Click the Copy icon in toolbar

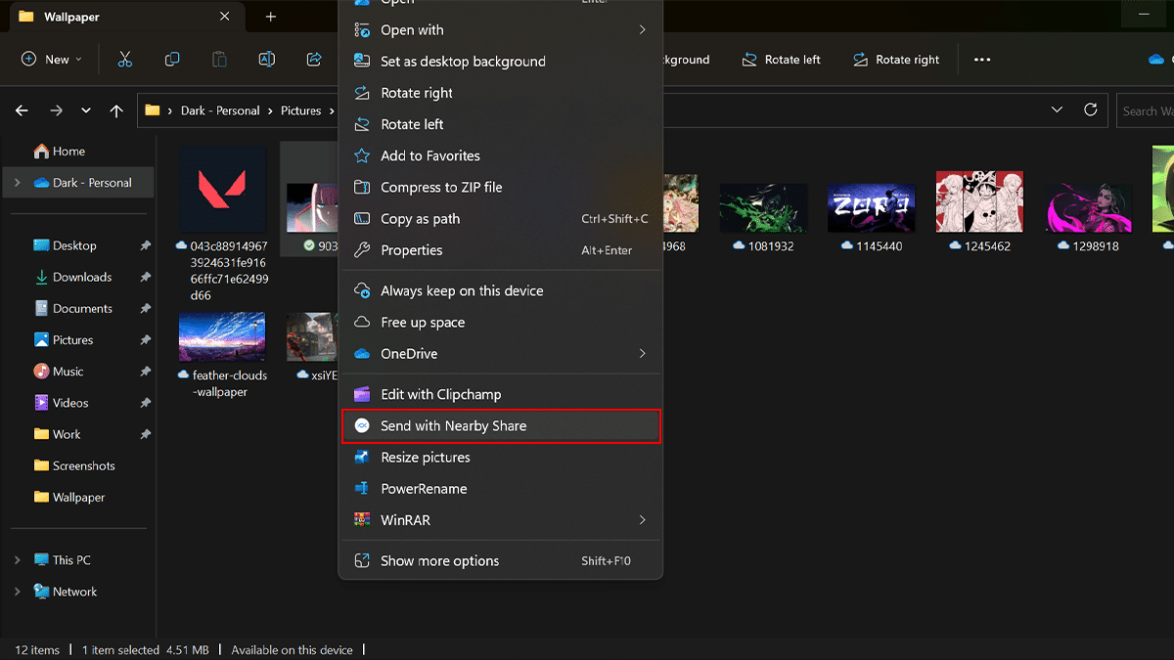172,60
